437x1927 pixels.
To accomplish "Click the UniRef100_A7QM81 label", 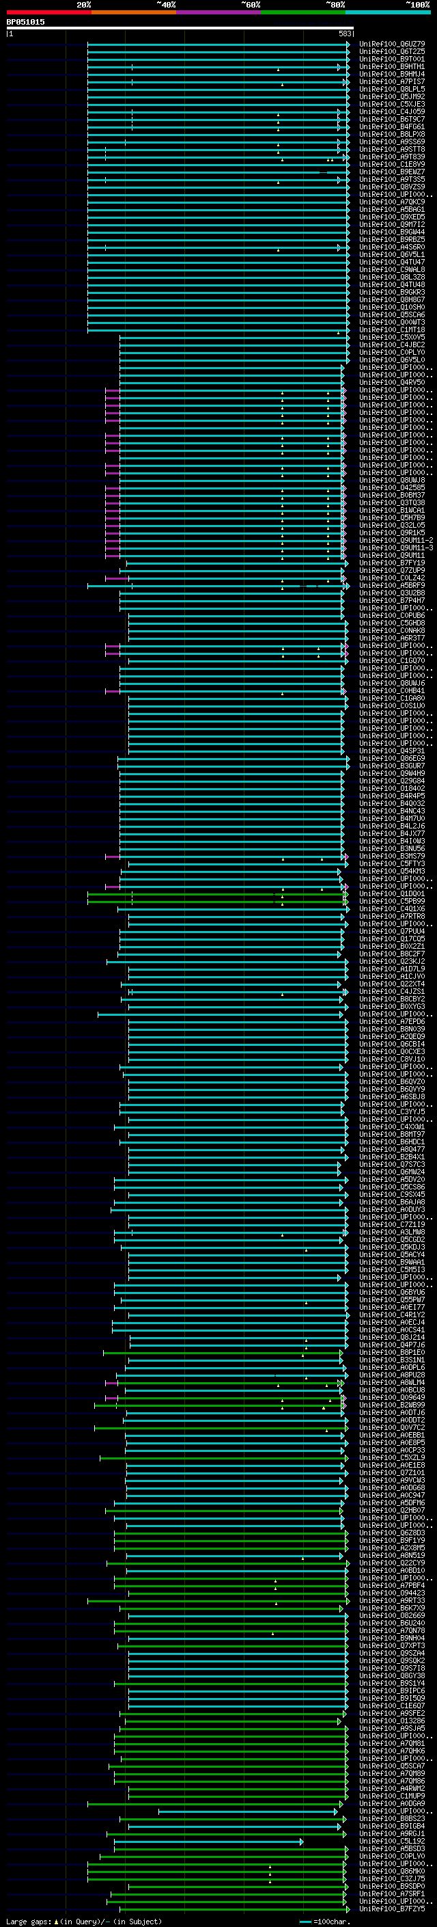I will tap(391, 1744).
